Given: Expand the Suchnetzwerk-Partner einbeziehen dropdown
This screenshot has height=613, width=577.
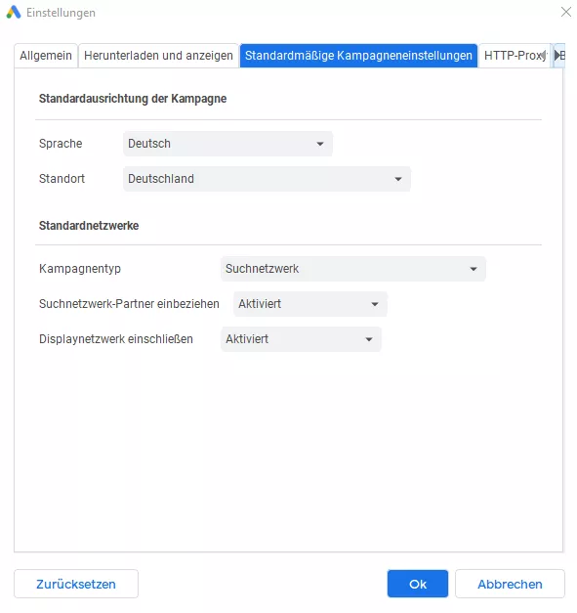Looking at the screenshot, I should pos(310,304).
